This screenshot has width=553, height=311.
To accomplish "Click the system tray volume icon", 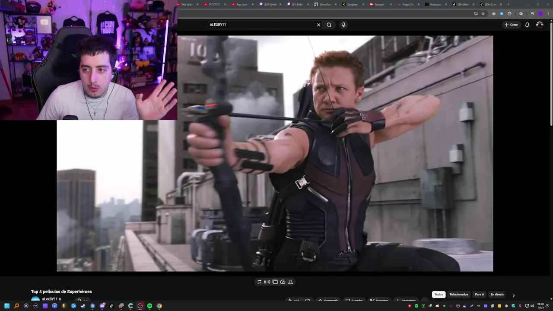I will pos(532,306).
